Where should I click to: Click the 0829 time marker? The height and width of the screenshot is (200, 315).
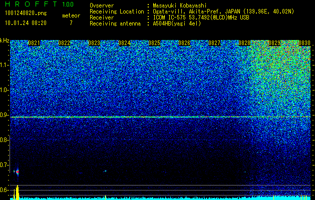pyautogui.click(x=274, y=43)
